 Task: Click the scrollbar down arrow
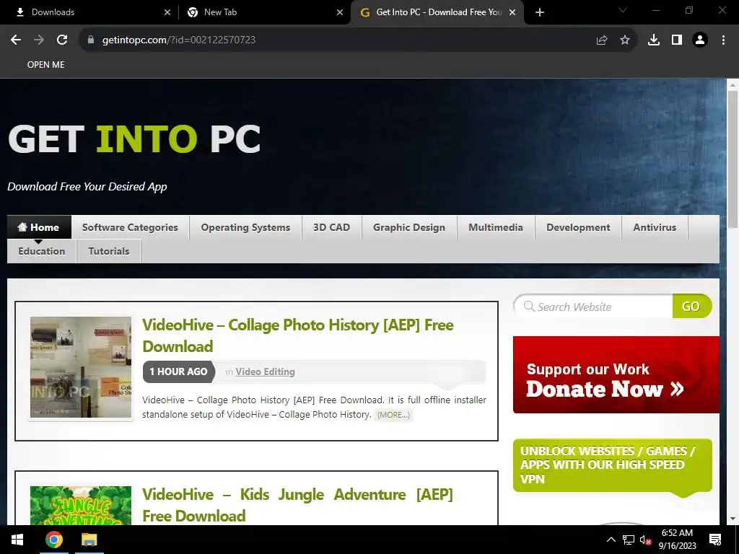(x=733, y=519)
